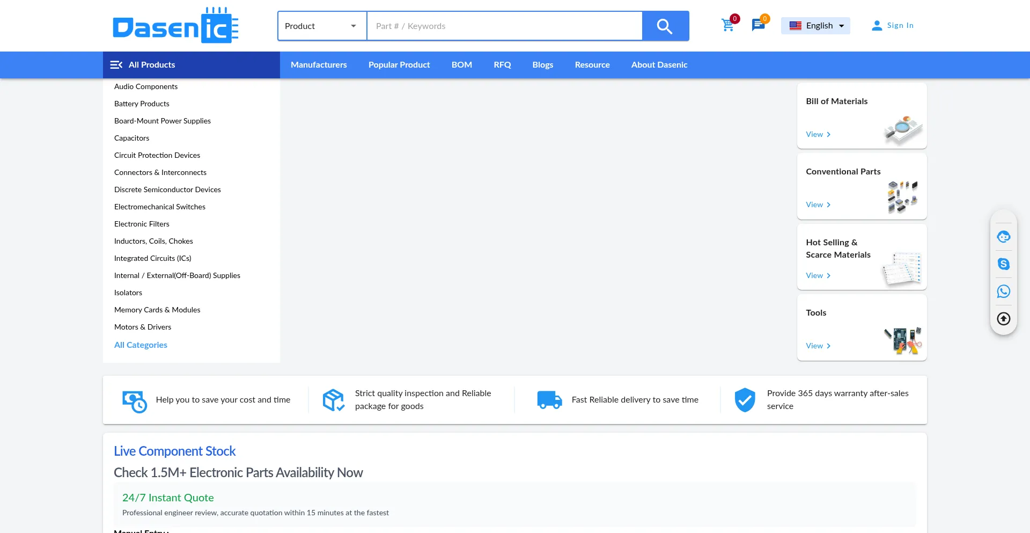
Task: Click the Skype contact icon
Action: [x=1003, y=264]
